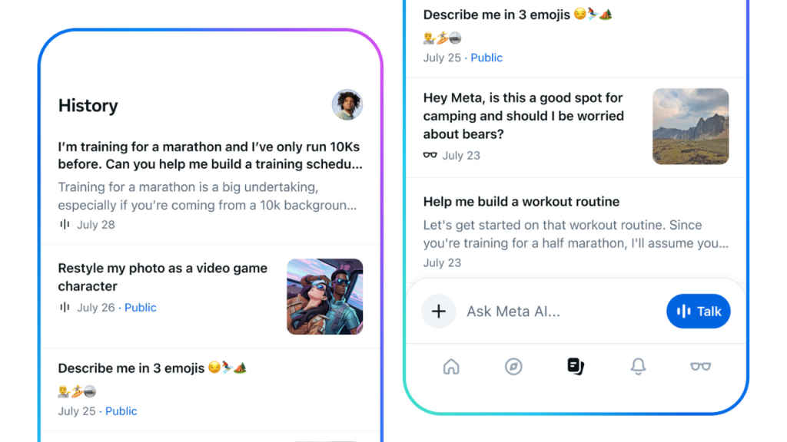787x442 pixels.
Task: Open the Home tab icon
Action: click(x=451, y=366)
